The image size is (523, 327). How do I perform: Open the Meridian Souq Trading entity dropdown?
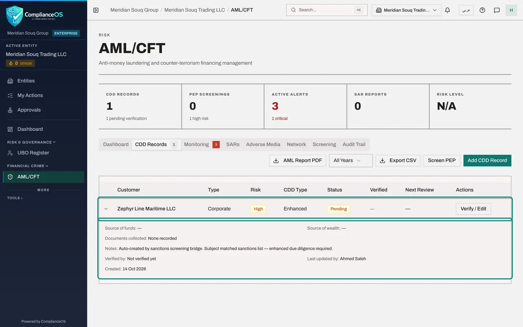point(407,10)
